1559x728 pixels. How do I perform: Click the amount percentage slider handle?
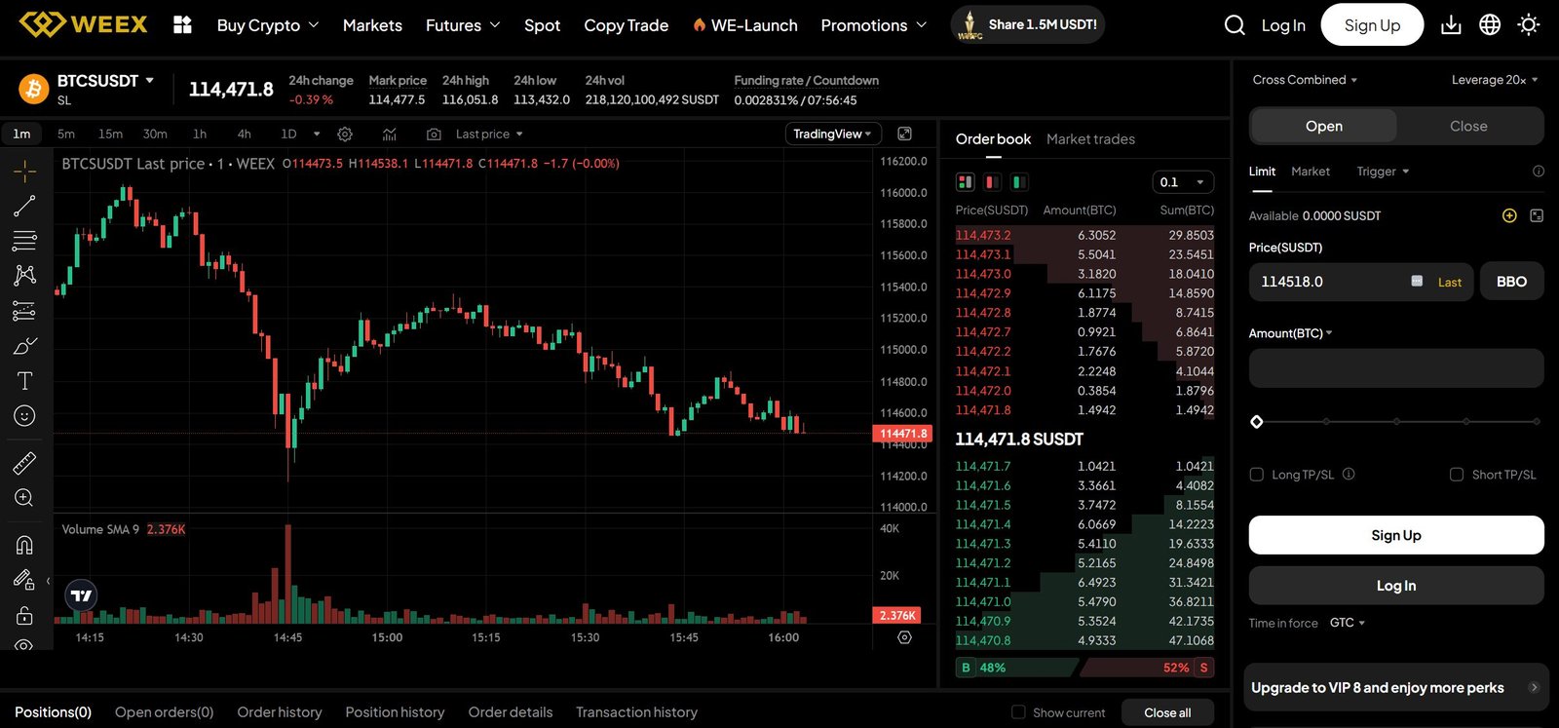[x=1257, y=422]
